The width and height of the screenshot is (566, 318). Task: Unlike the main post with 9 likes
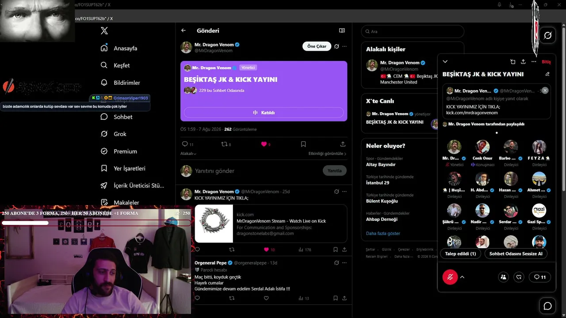click(x=265, y=144)
